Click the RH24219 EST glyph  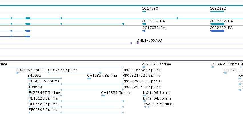coord(225,73)
